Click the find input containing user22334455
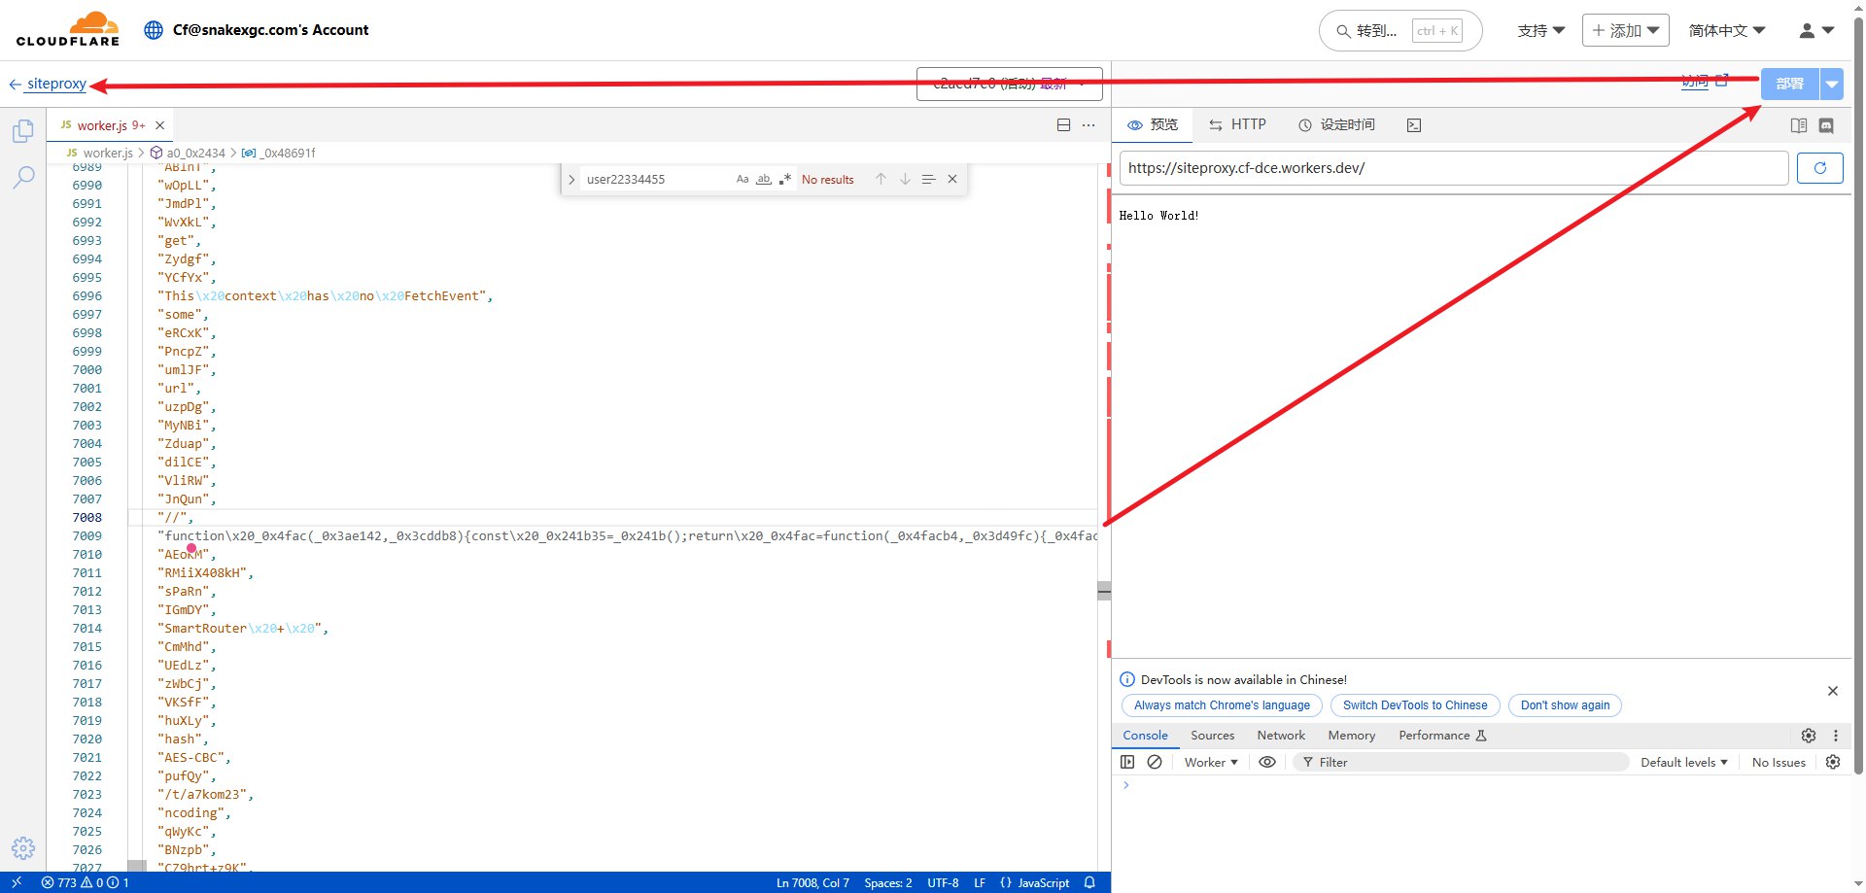The image size is (1866, 893). click(x=657, y=179)
